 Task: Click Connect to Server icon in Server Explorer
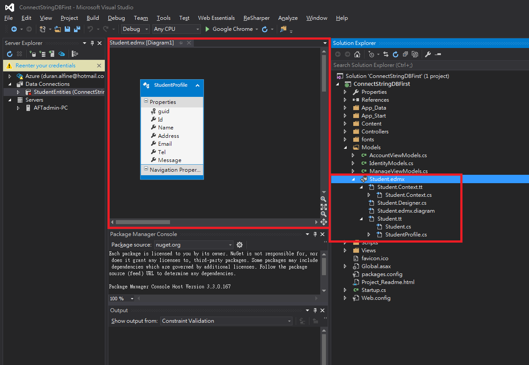42,54
